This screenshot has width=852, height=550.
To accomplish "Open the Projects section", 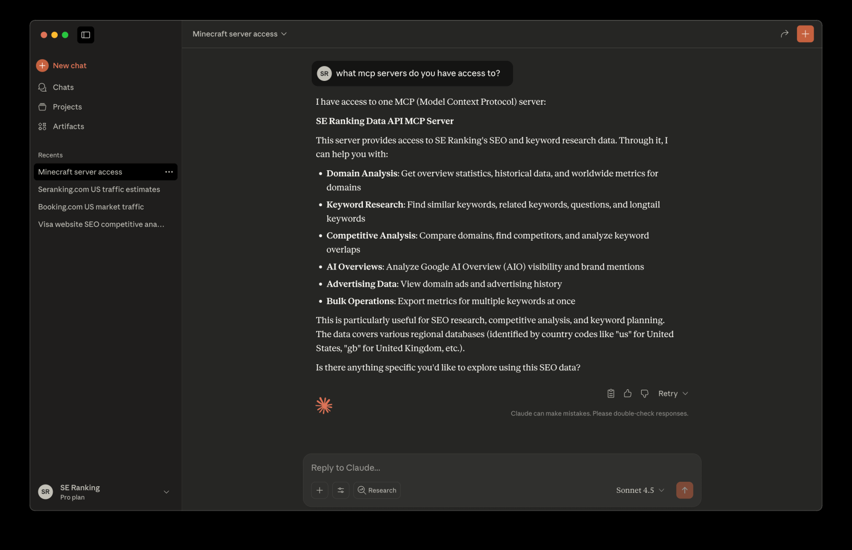I will (67, 106).
